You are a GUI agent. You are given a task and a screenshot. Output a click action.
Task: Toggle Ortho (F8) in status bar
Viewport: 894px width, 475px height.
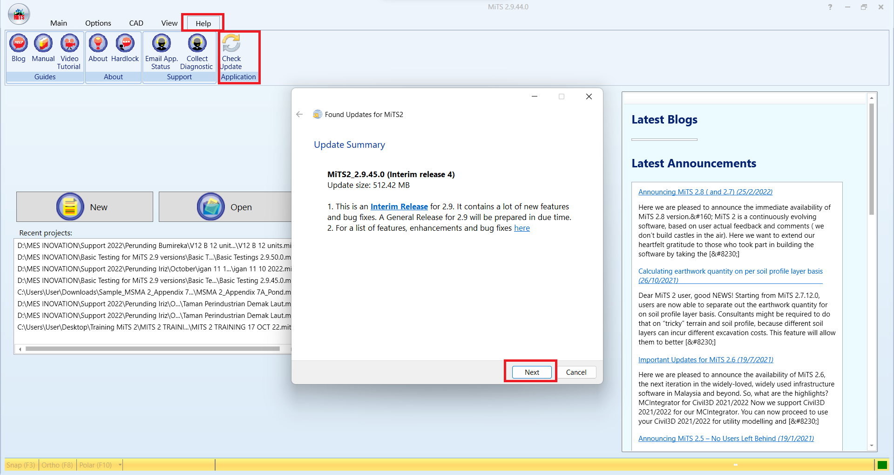[57, 465]
